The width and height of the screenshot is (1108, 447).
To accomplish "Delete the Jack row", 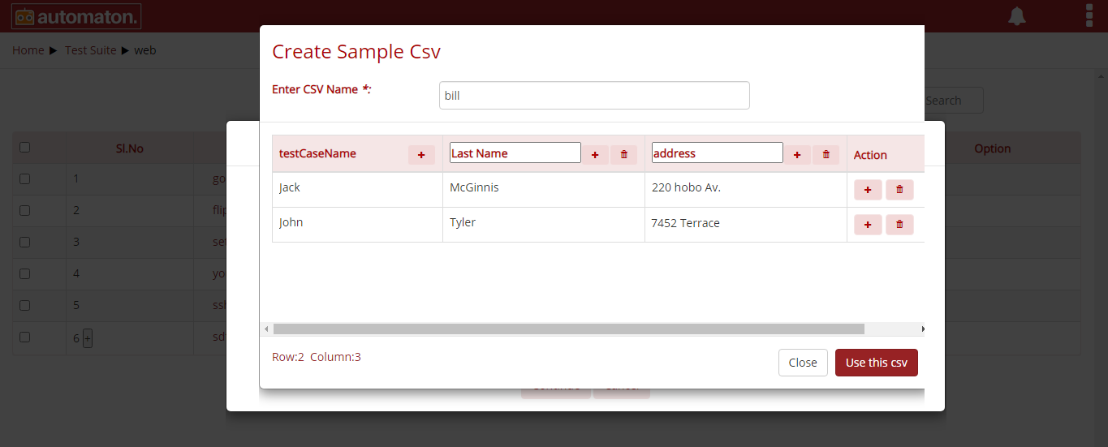I will point(899,190).
